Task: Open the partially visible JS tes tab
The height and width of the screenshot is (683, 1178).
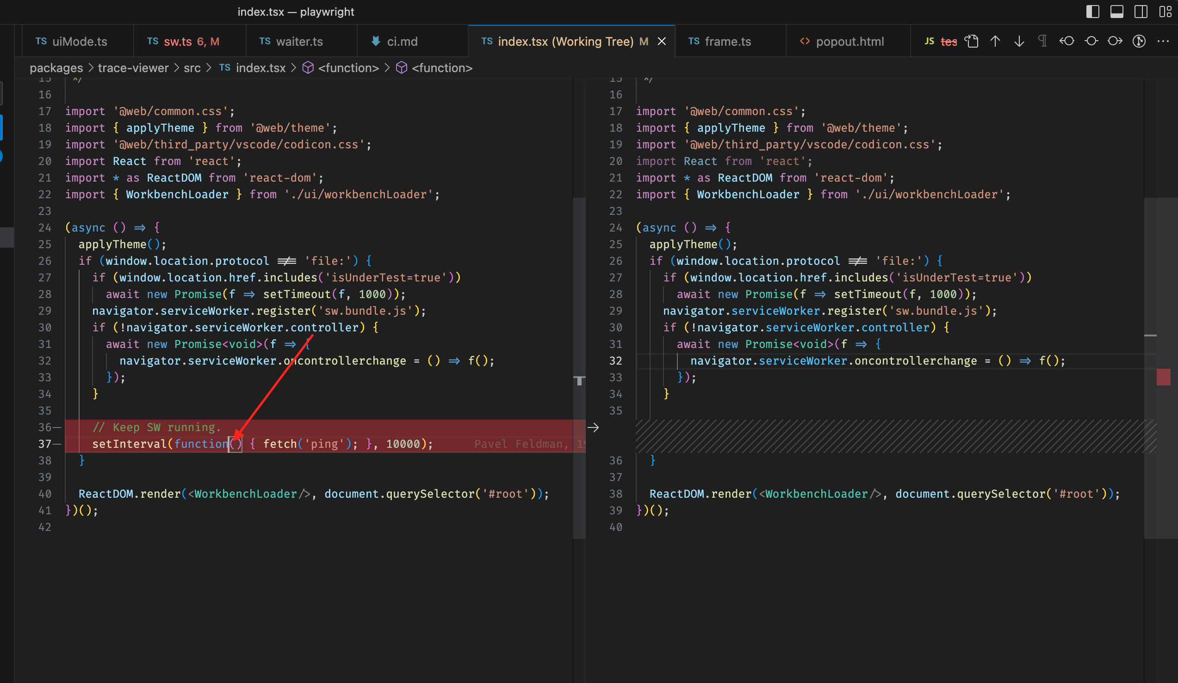Action: [x=941, y=42]
